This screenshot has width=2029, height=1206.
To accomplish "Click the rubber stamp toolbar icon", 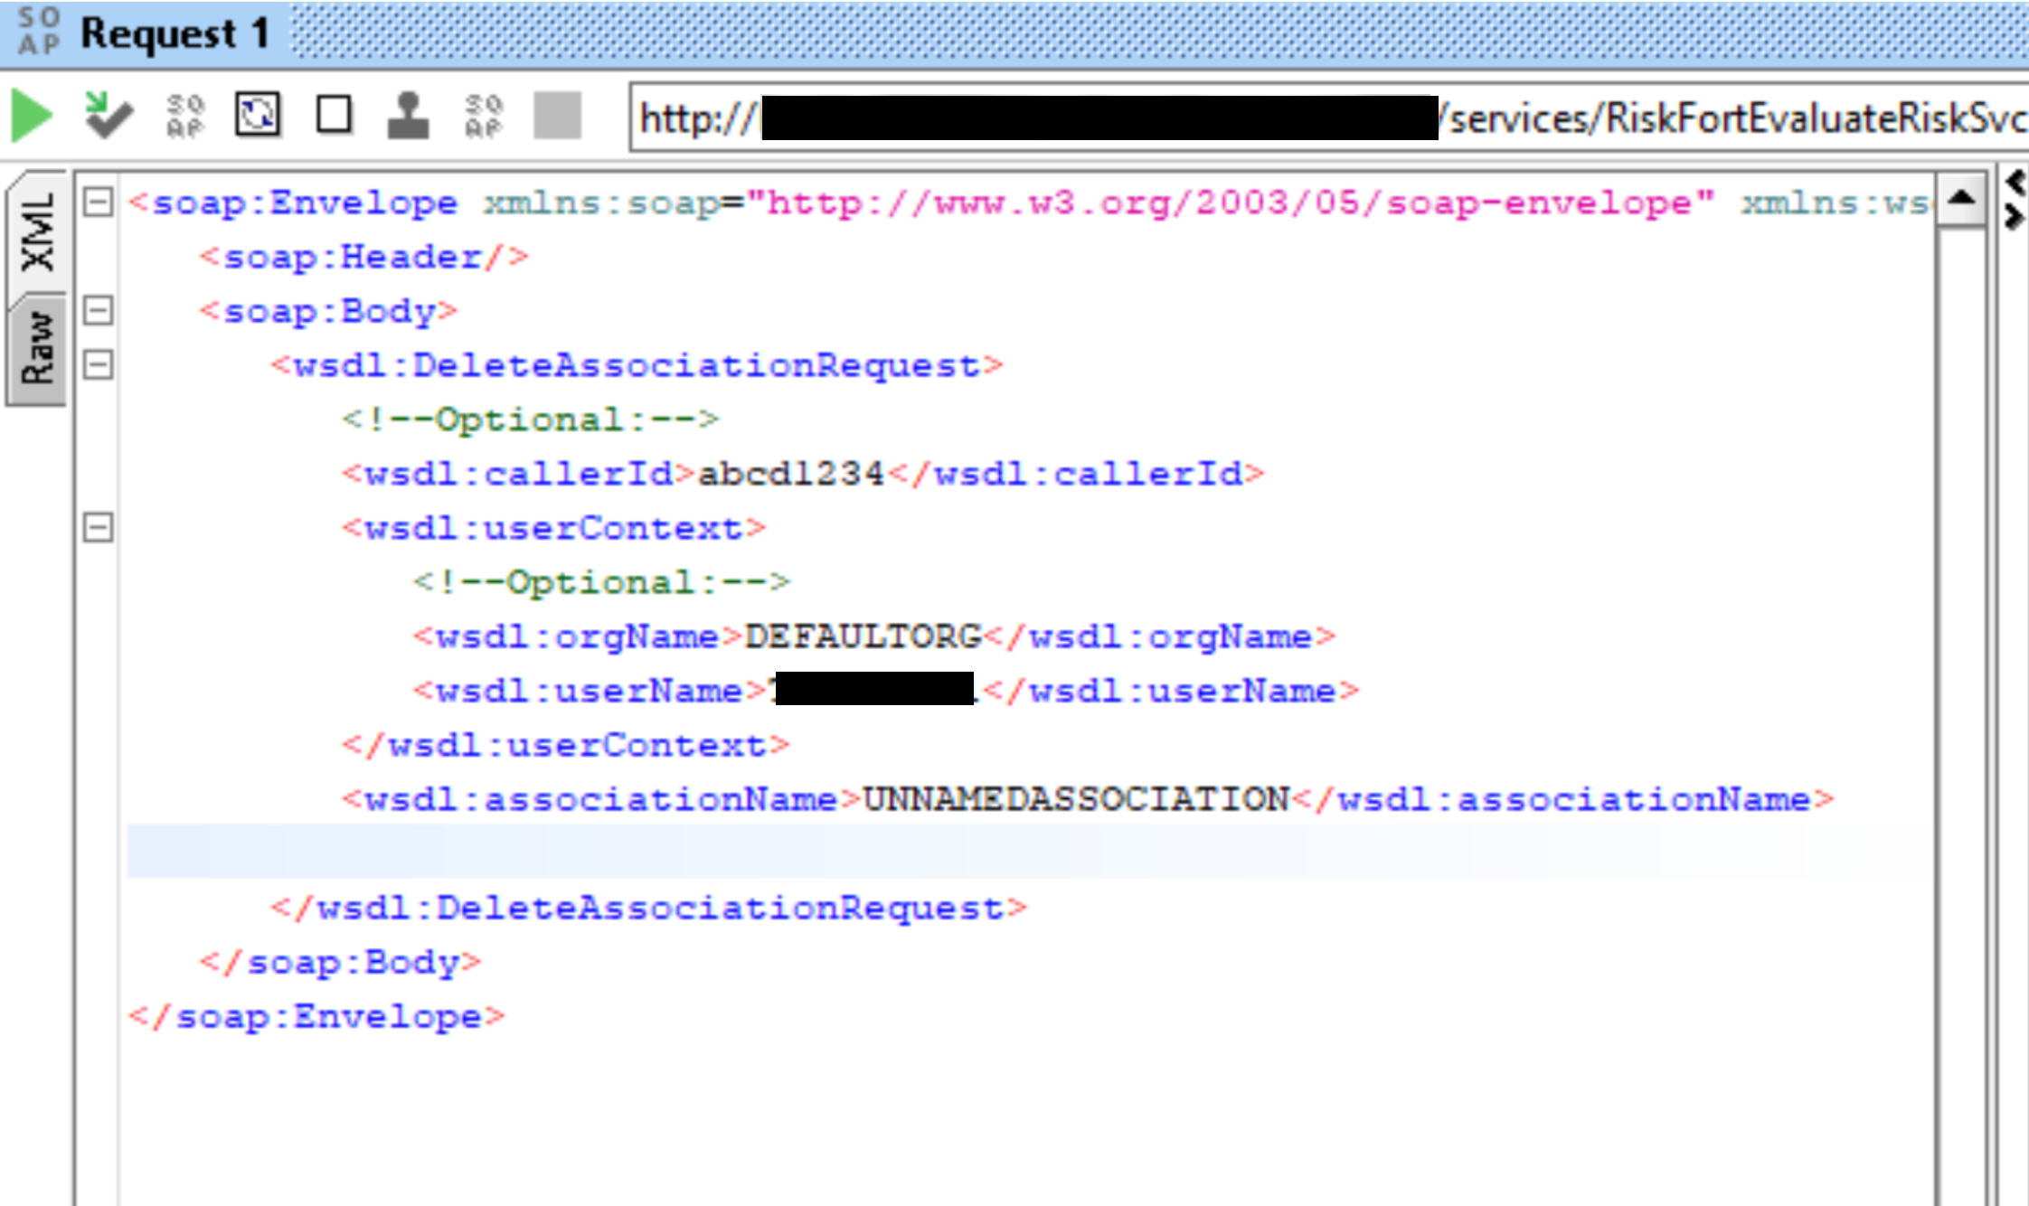I will point(407,116).
